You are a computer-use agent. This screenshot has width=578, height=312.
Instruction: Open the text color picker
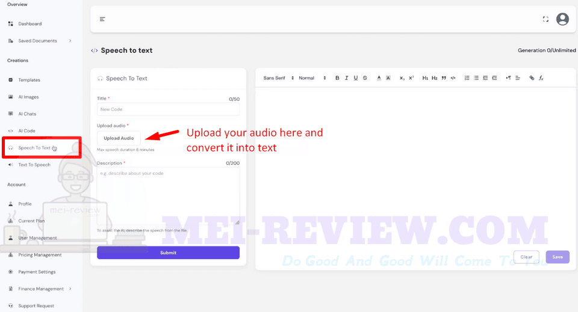pyautogui.click(x=379, y=78)
